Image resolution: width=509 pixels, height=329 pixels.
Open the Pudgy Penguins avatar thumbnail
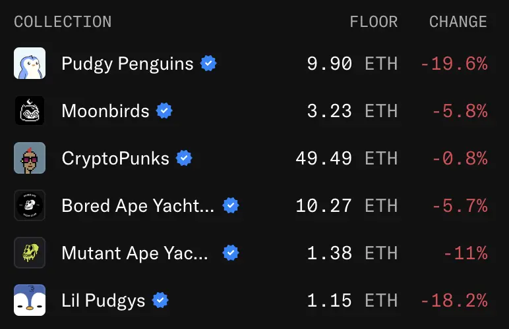point(30,63)
